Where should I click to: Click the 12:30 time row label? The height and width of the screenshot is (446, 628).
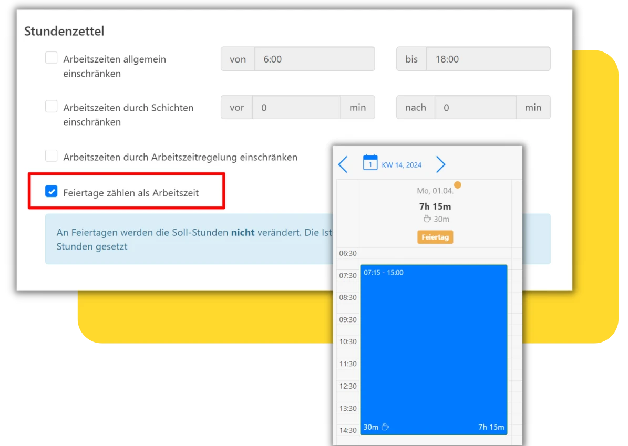348,386
